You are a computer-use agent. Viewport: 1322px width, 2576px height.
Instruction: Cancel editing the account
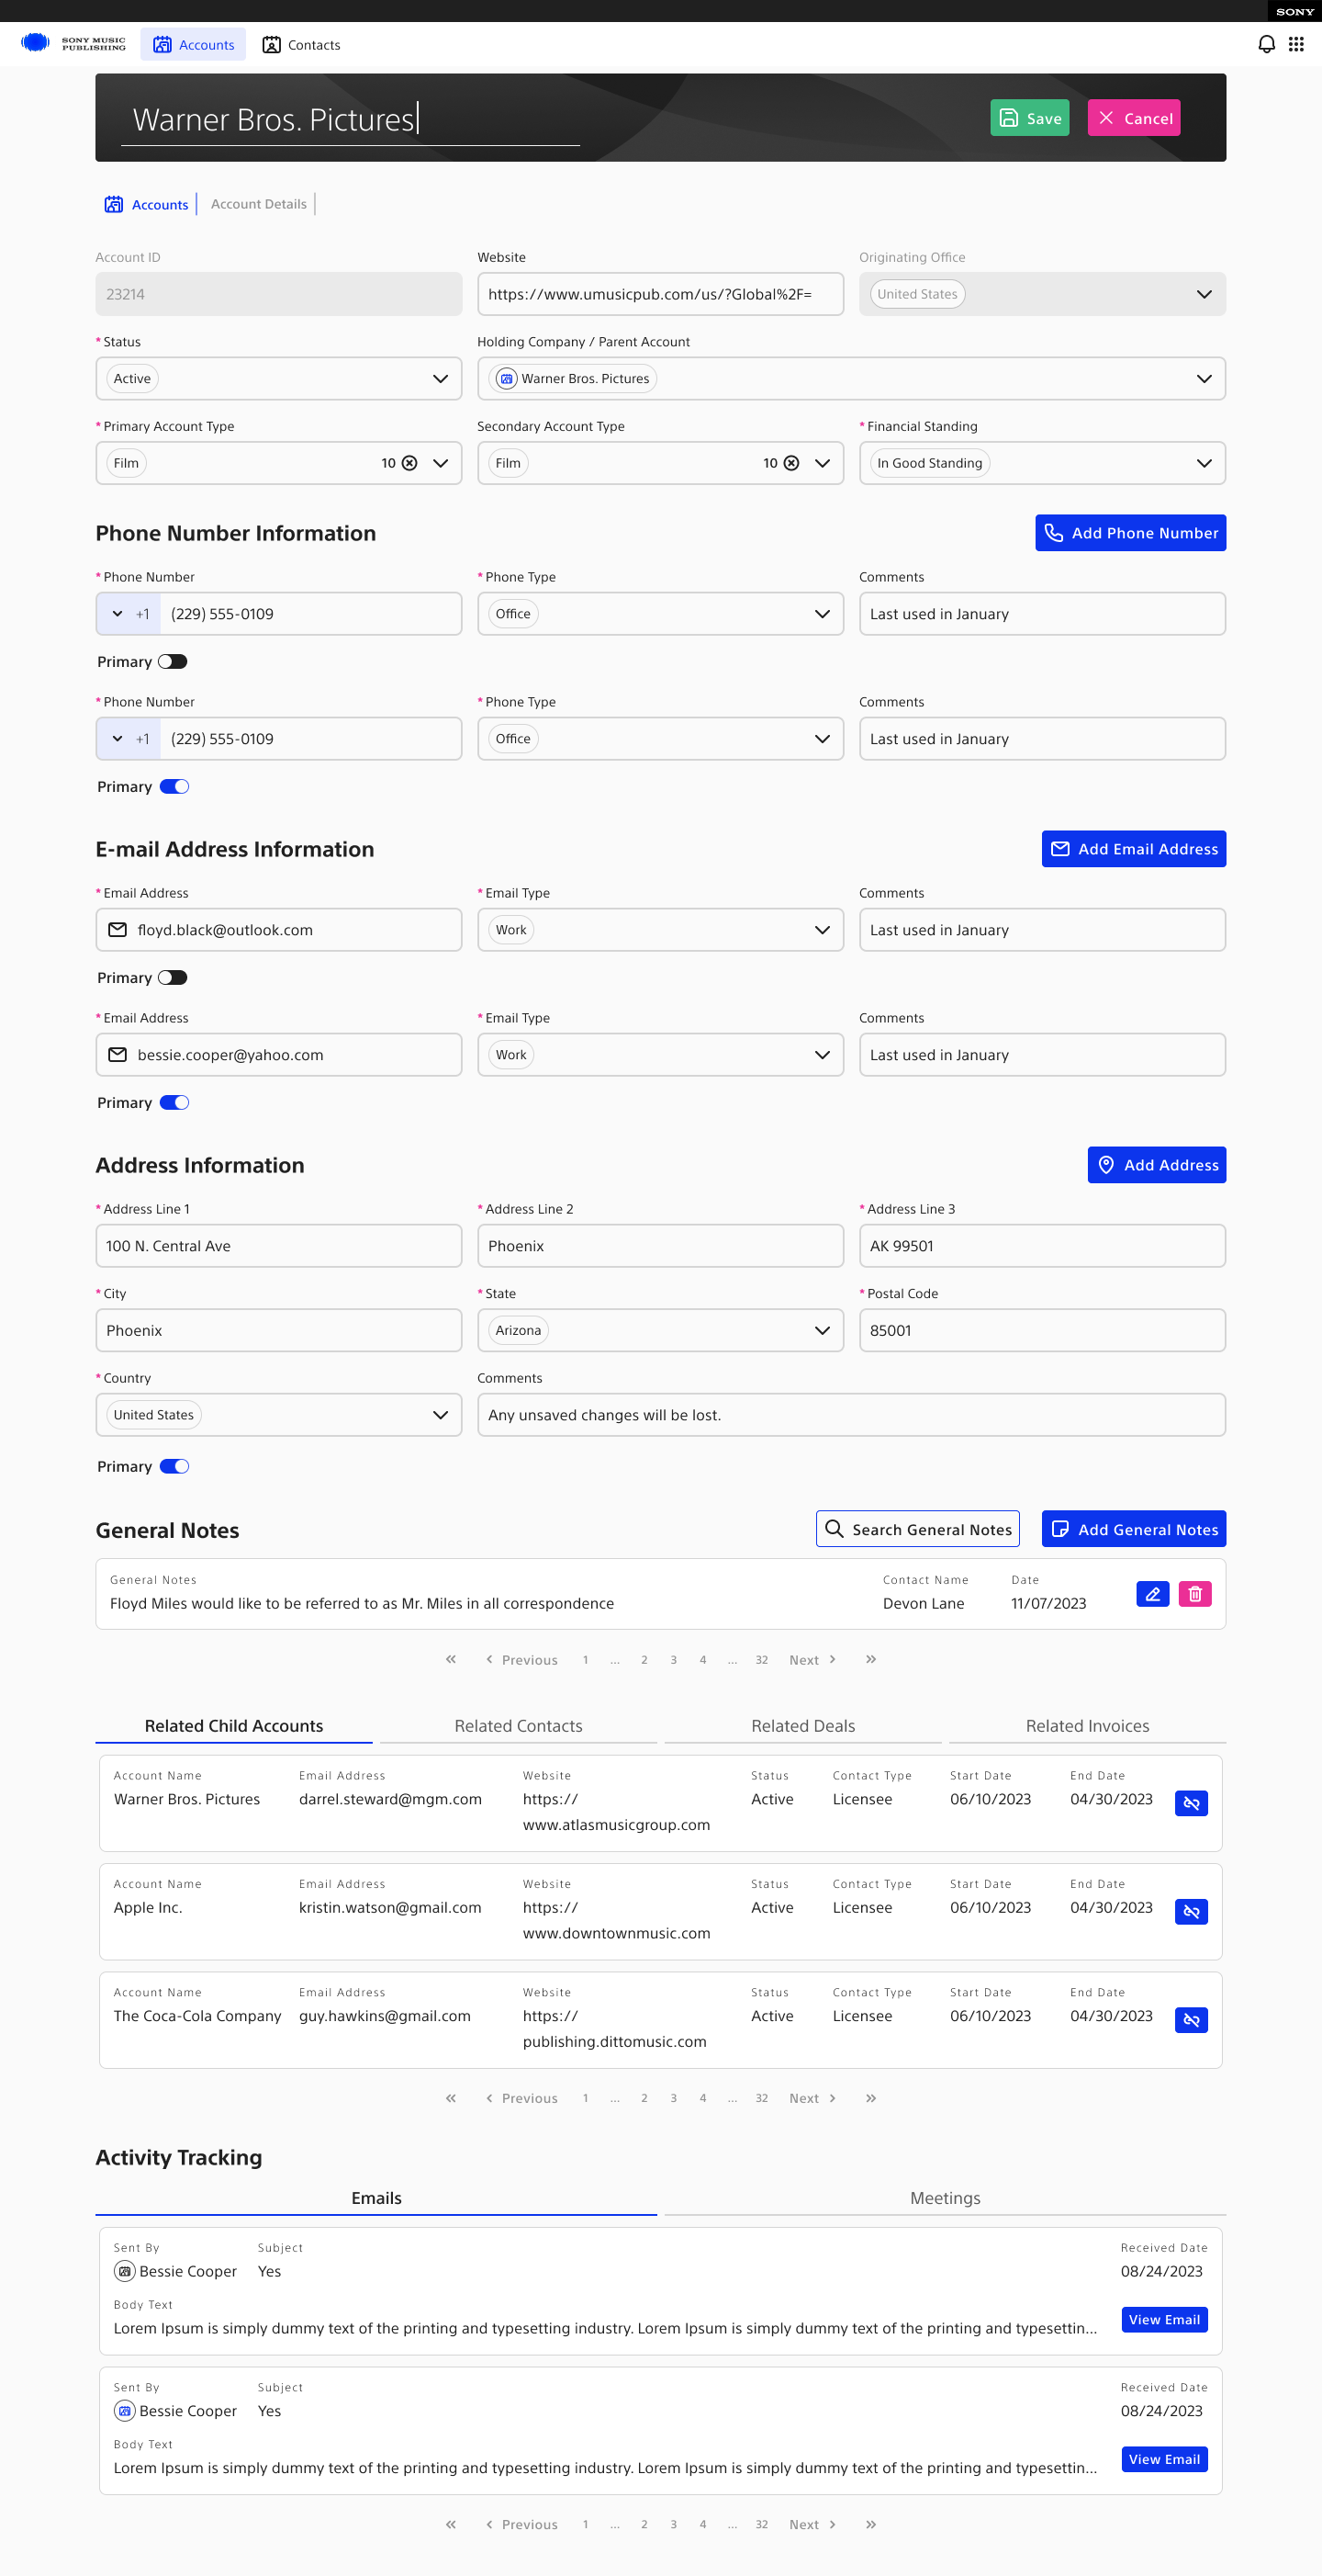[x=1134, y=118]
